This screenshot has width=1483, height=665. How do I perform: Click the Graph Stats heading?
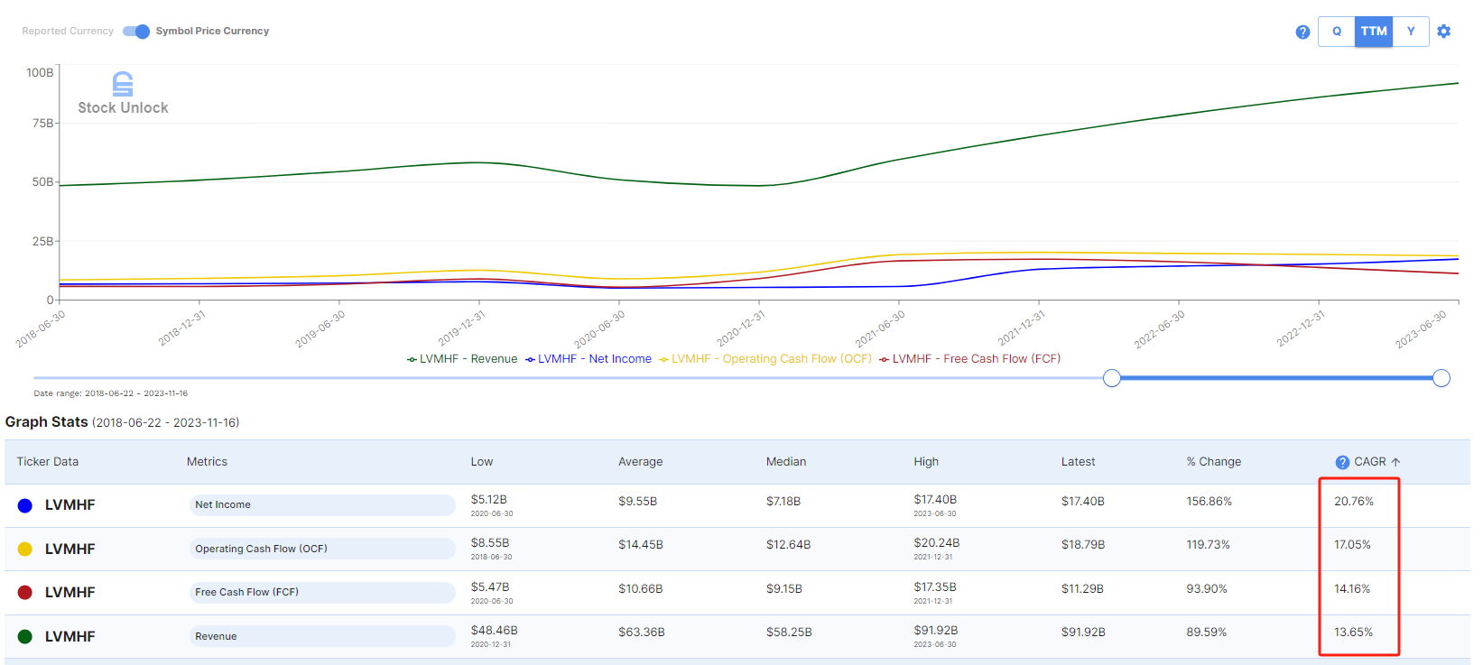pos(47,422)
